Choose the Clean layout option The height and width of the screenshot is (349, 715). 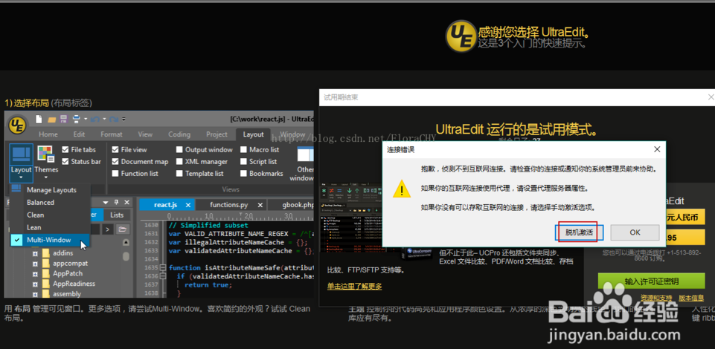click(50, 215)
